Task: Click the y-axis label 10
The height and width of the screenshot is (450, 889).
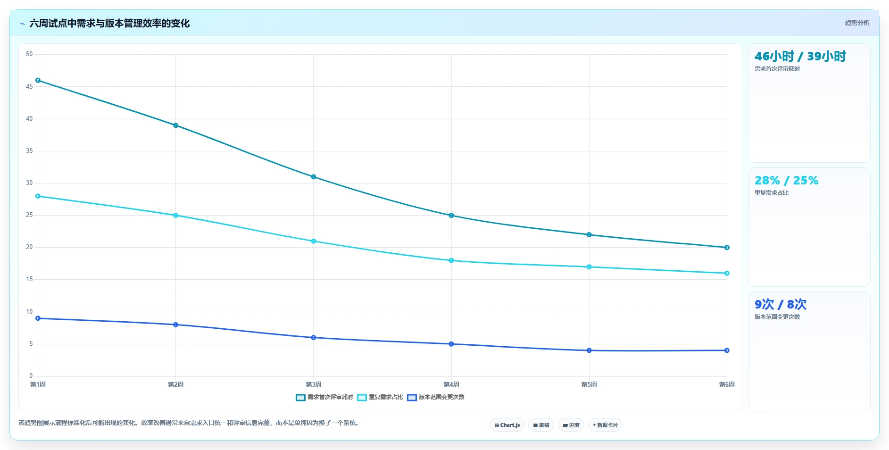Action: pyautogui.click(x=29, y=311)
